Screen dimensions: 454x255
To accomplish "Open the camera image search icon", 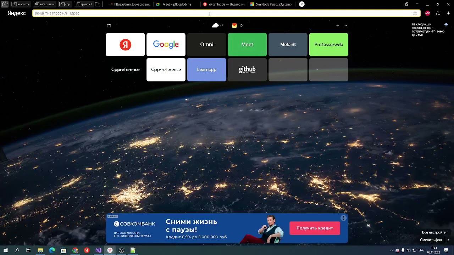I will point(415,13).
